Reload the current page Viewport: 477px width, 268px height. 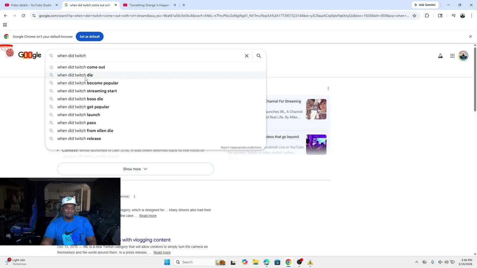(x=23, y=16)
